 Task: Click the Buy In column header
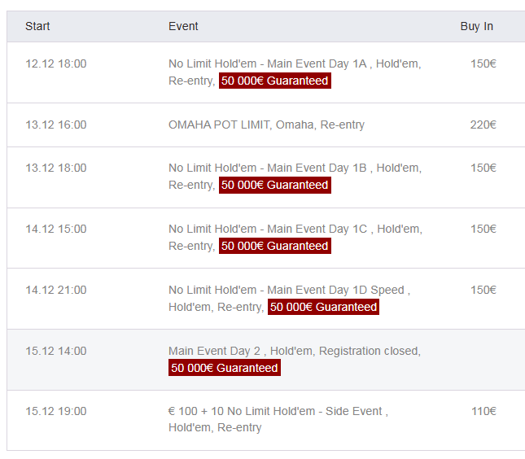point(476,26)
